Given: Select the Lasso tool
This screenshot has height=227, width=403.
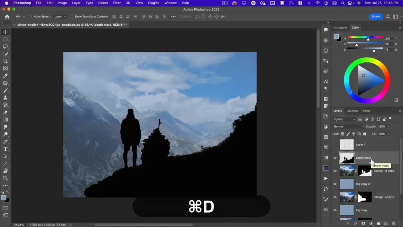Looking at the screenshot, I should pos(5,46).
